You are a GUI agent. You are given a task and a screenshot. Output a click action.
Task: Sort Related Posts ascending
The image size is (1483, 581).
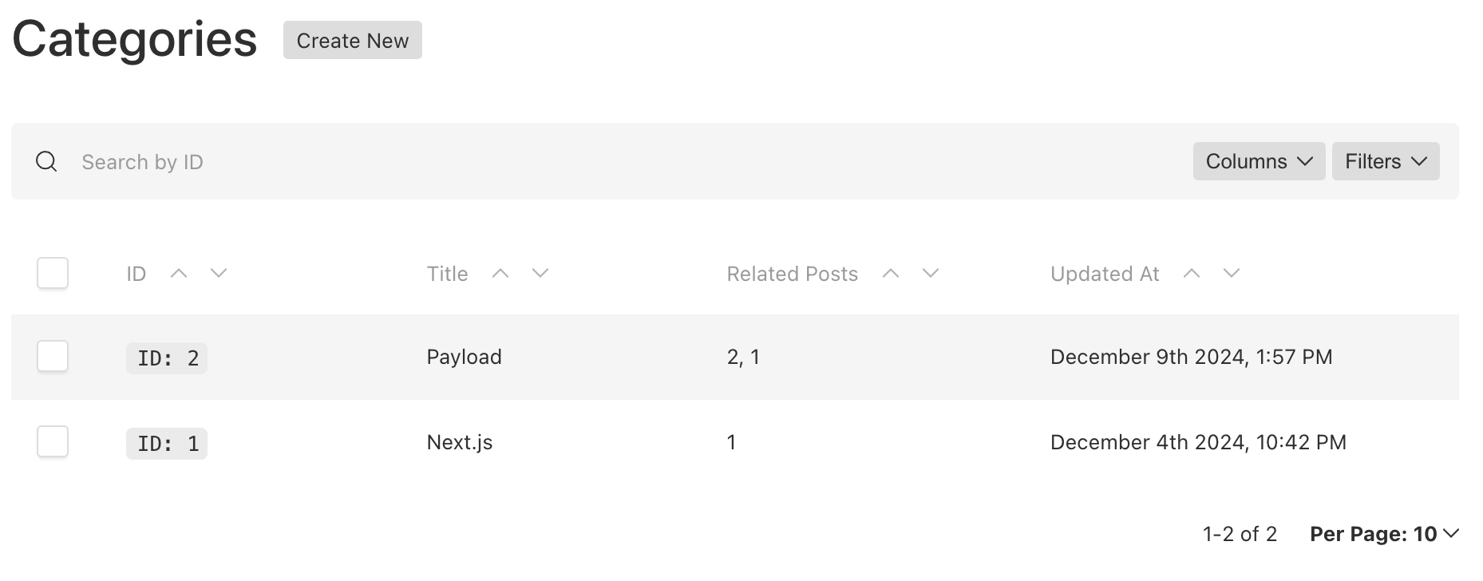(891, 274)
